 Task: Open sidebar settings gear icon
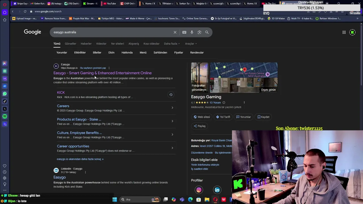5,178
